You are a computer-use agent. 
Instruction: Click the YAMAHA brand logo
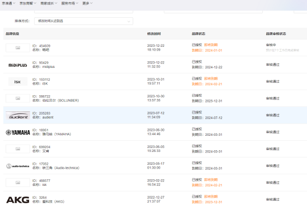coord(18,132)
